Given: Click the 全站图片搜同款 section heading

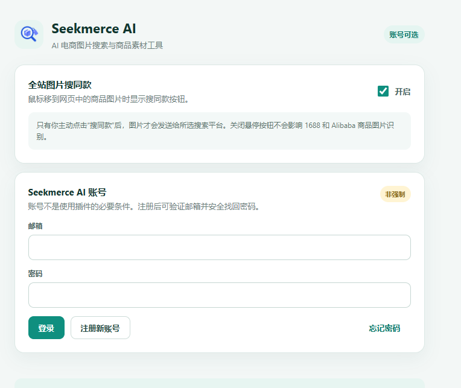Looking at the screenshot, I should (60, 85).
